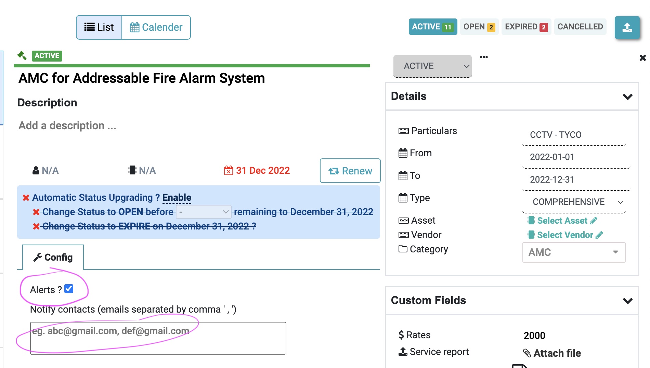The width and height of the screenshot is (650, 368).
Task: Open the AMC category dropdown
Action: pyautogui.click(x=574, y=252)
